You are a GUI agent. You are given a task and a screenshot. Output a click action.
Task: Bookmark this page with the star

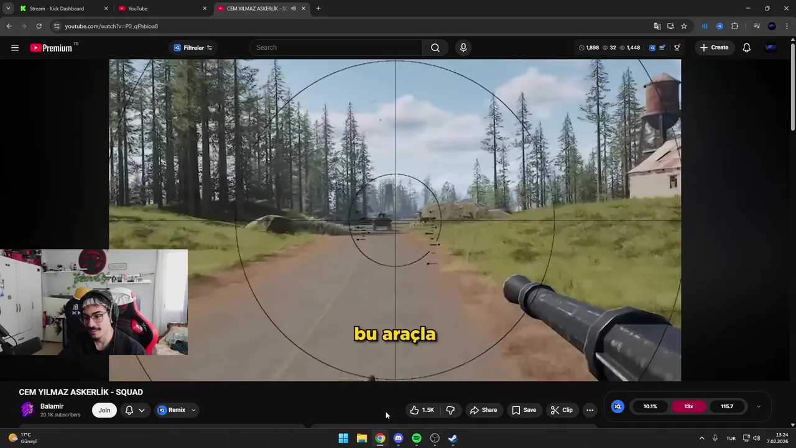pyautogui.click(x=684, y=26)
